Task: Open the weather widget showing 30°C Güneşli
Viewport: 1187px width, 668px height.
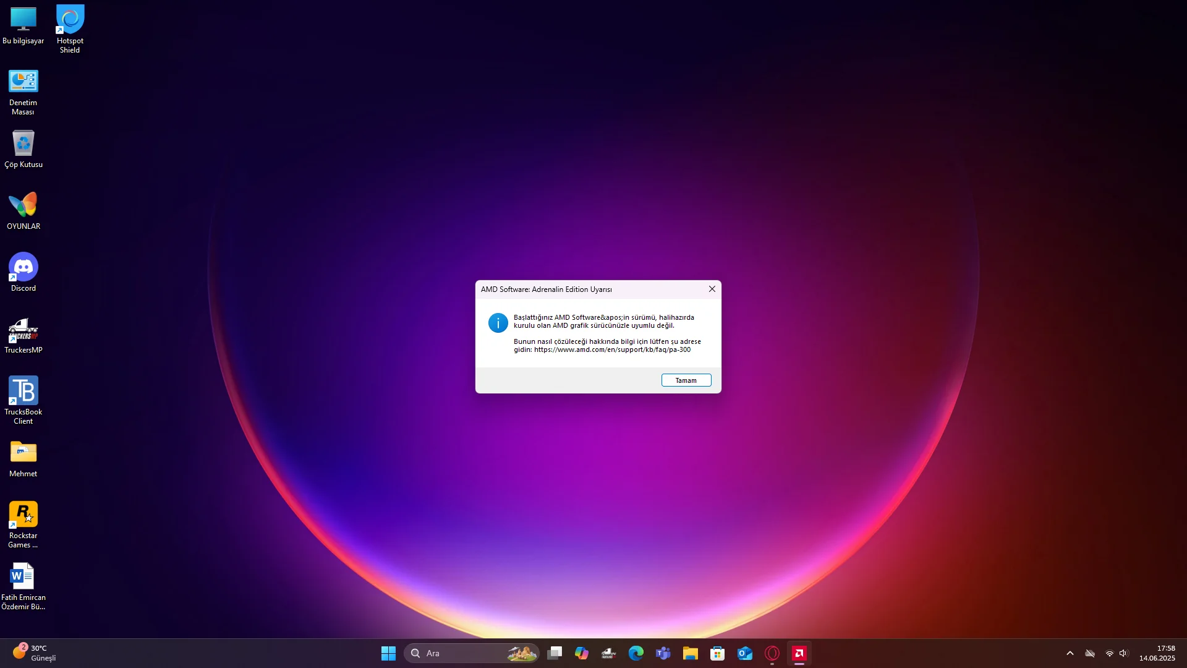Action: [x=35, y=653]
